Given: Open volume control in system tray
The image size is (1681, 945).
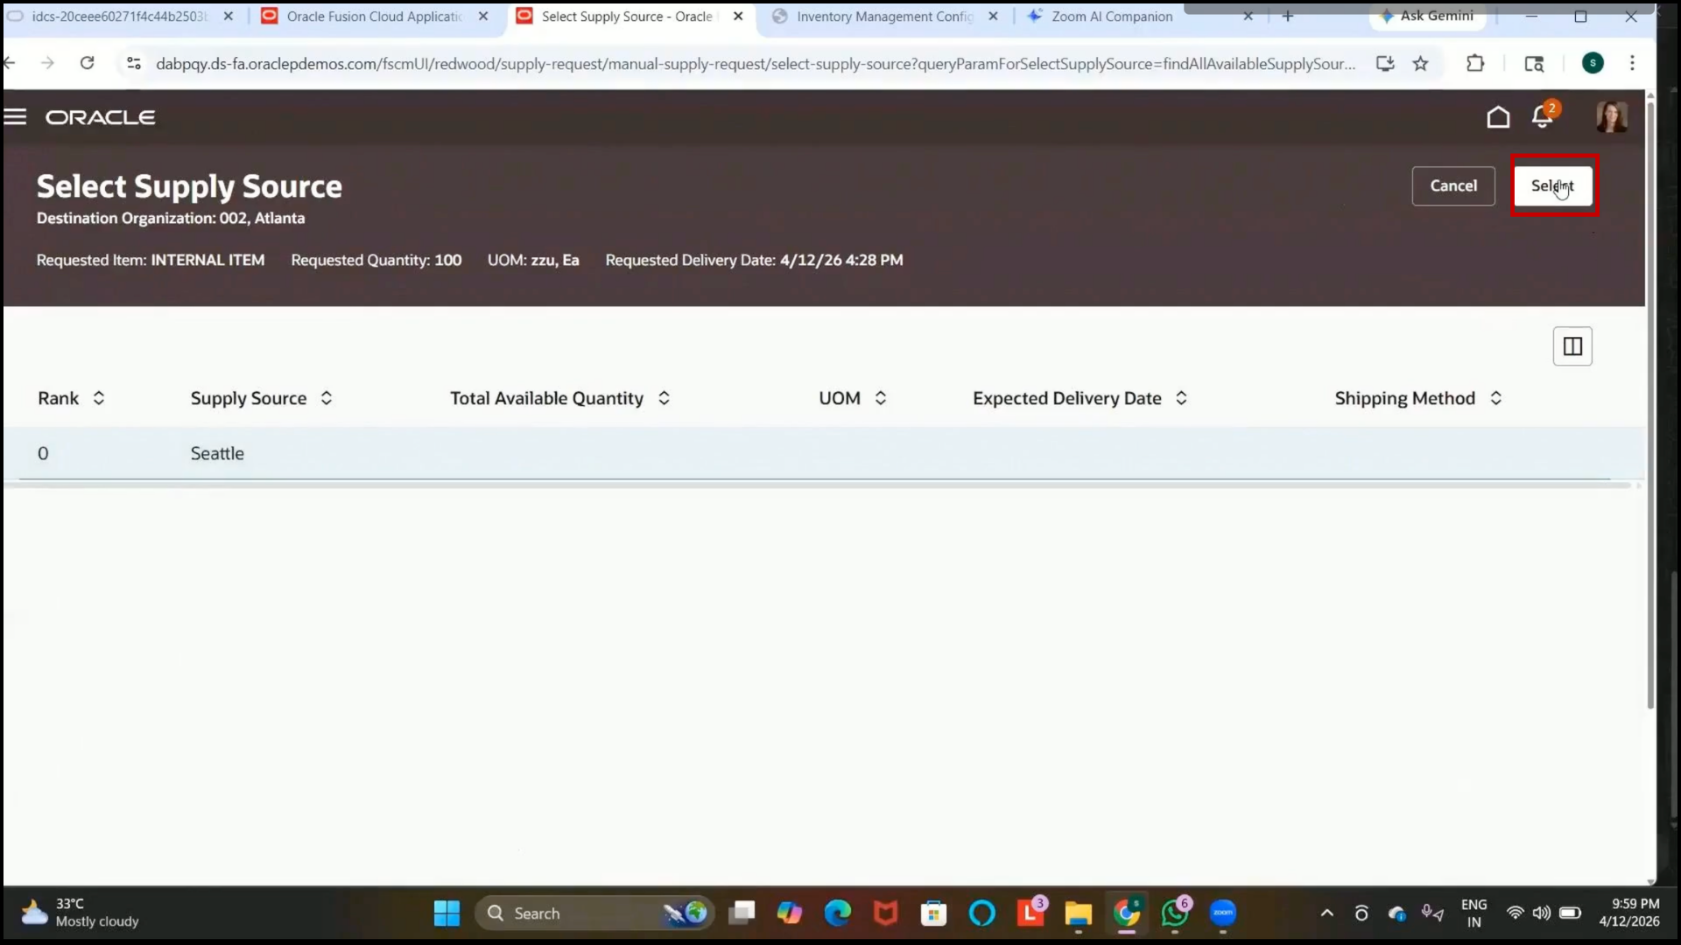Looking at the screenshot, I should [1542, 913].
